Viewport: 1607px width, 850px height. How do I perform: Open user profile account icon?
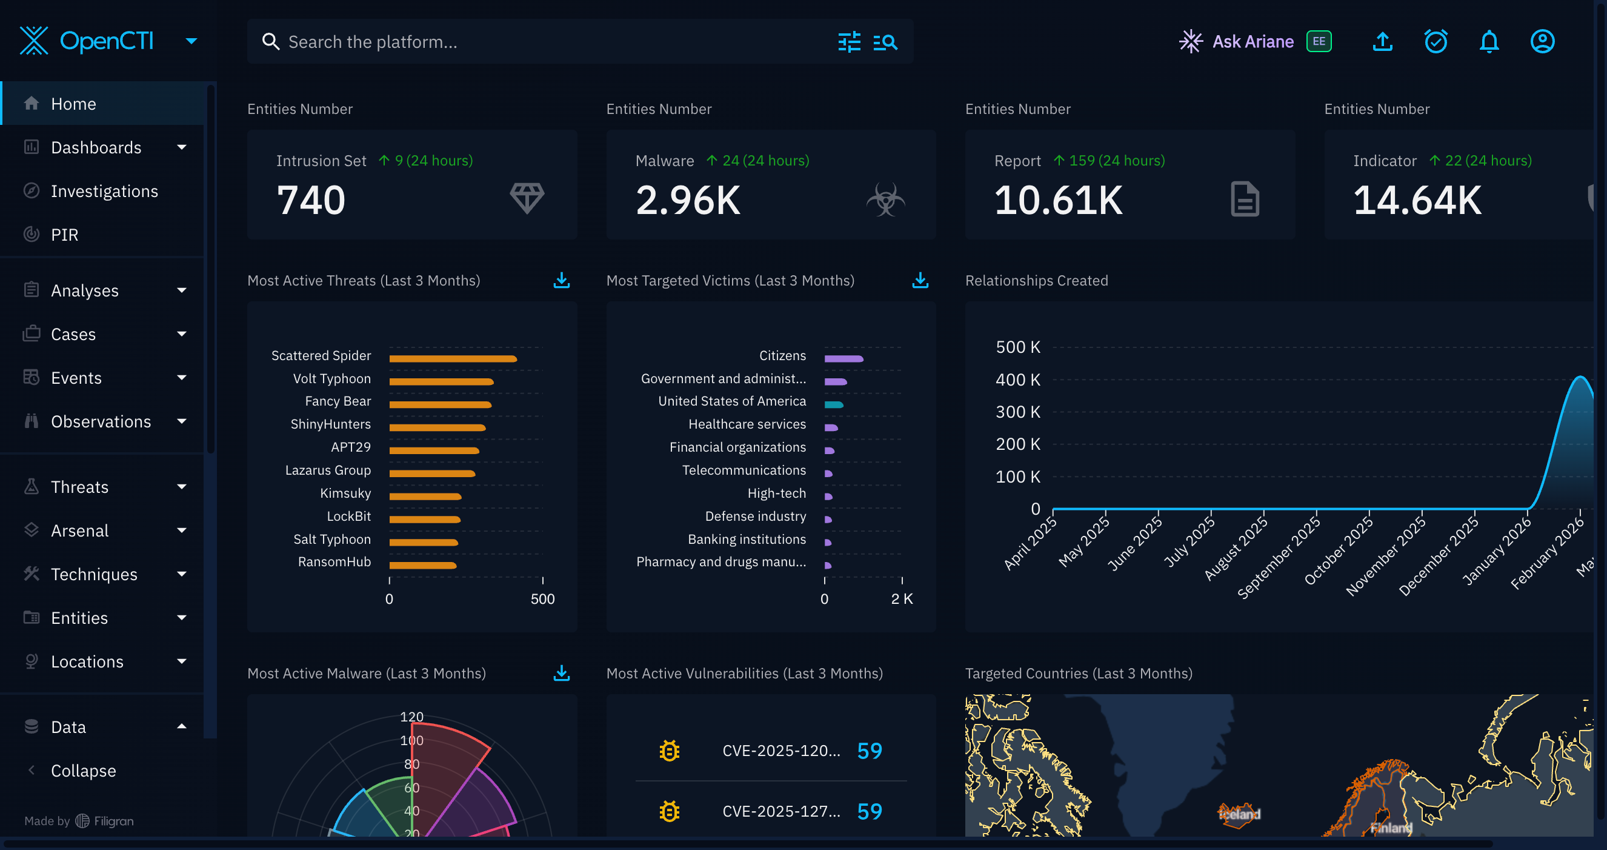1542,42
